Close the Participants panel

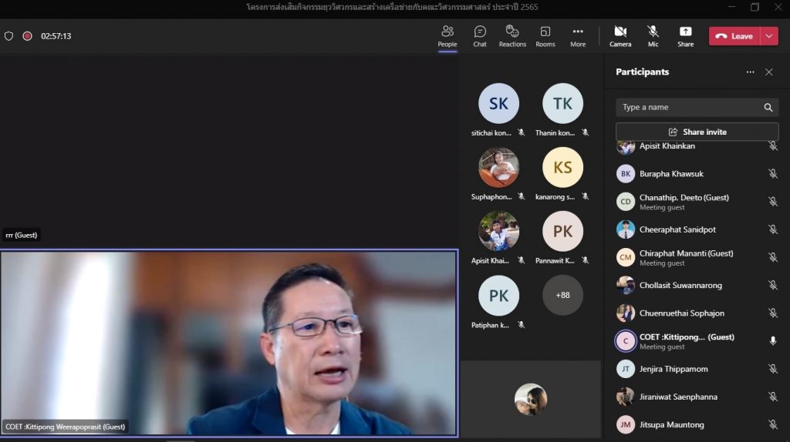pyautogui.click(x=768, y=72)
